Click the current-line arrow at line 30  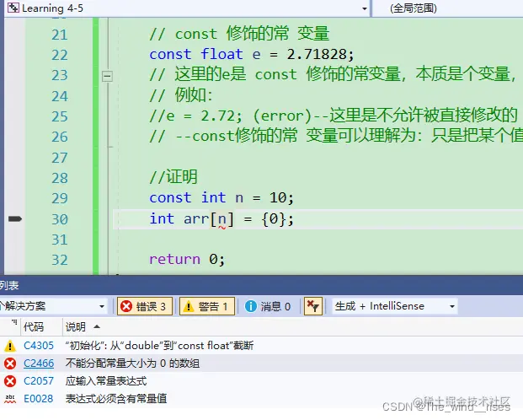point(15,218)
